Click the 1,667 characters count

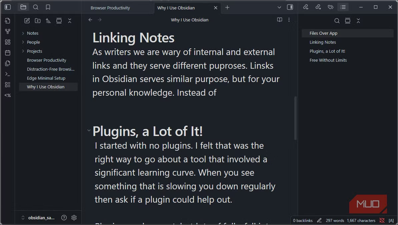[x=361, y=220]
